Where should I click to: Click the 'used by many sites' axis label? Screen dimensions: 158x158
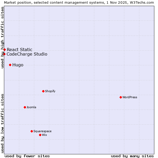132,156
